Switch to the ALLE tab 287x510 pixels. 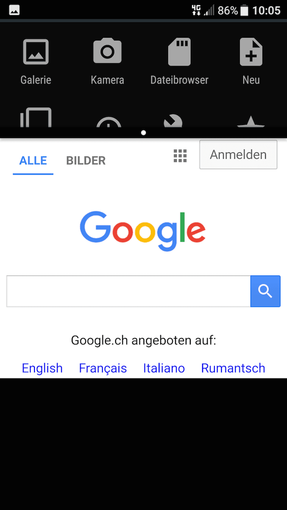[33, 161]
